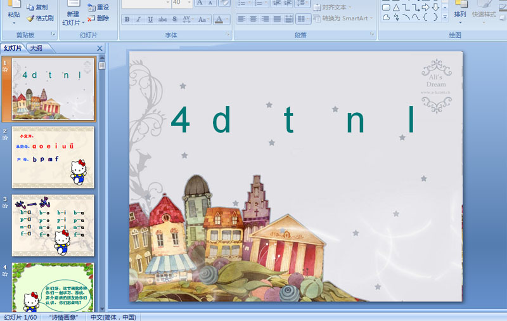
Task: Select slide 3 thumbnail 试一试
Action: tap(53, 226)
